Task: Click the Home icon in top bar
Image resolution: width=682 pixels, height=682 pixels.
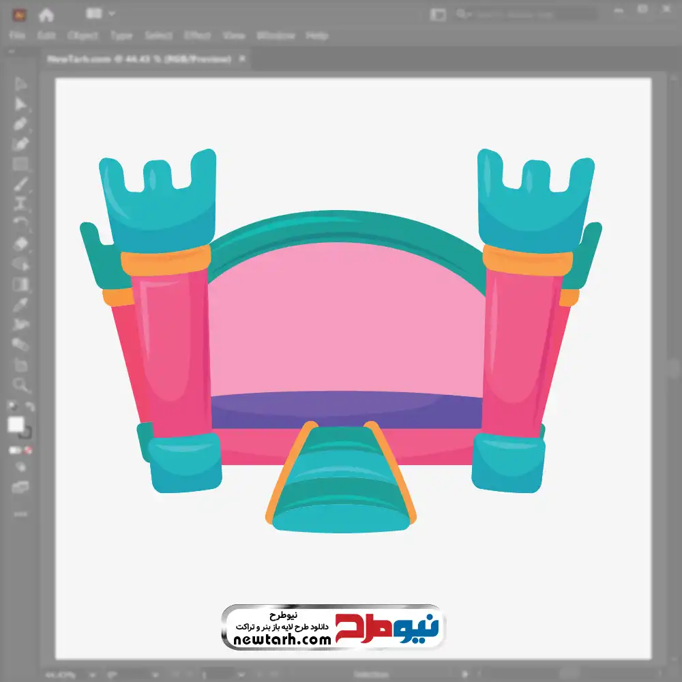Action: [46, 14]
